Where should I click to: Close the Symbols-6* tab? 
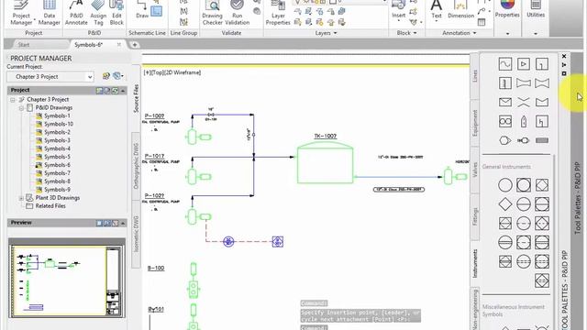point(119,45)
